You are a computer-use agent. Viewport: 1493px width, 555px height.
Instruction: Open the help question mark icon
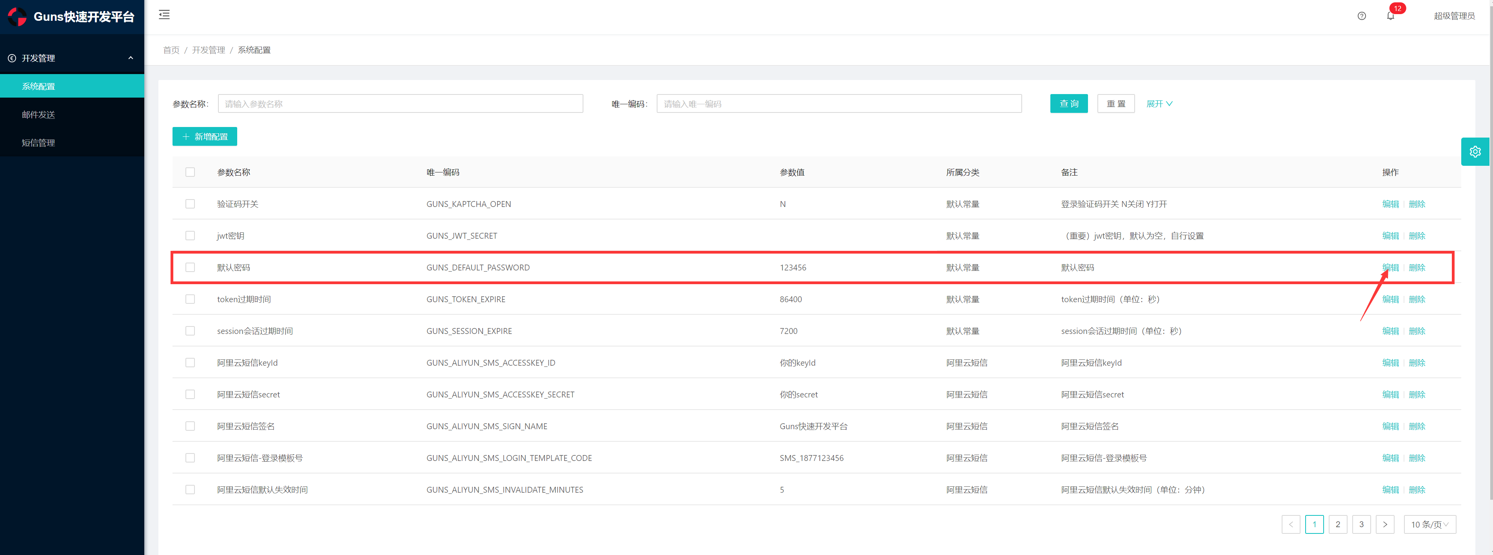(1361, 16)
